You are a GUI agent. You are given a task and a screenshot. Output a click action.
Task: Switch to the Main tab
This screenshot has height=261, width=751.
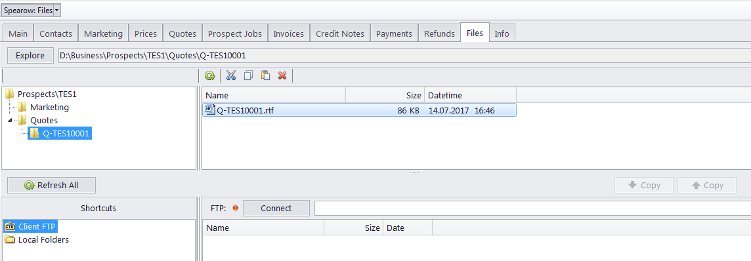[18, 33]
